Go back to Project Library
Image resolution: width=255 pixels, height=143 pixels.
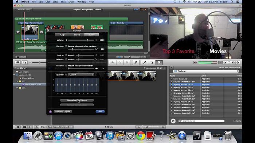click(24, 9)
